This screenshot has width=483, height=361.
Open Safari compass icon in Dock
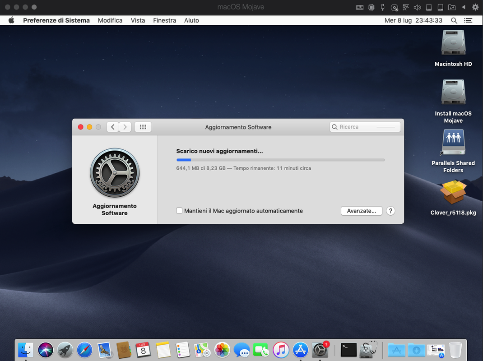(x=84, y=350)
